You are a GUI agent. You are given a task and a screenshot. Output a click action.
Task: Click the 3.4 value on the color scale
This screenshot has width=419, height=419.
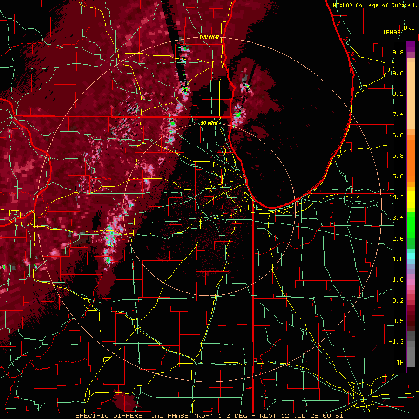(x=398, y=218)
